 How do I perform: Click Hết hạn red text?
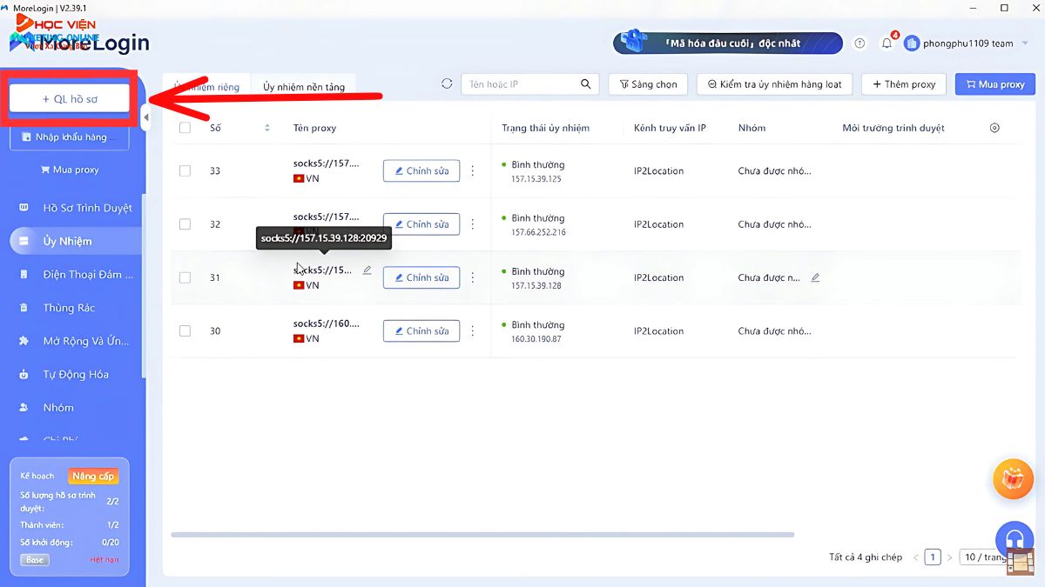click(104, 560)
